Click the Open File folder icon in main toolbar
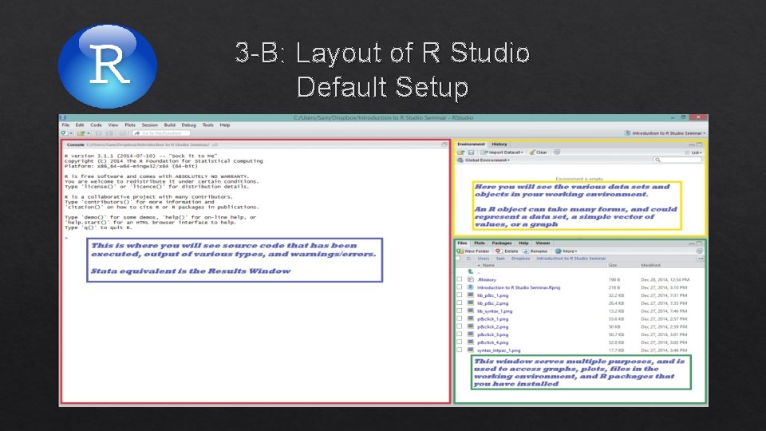766x431 pixels. (81, 133)
